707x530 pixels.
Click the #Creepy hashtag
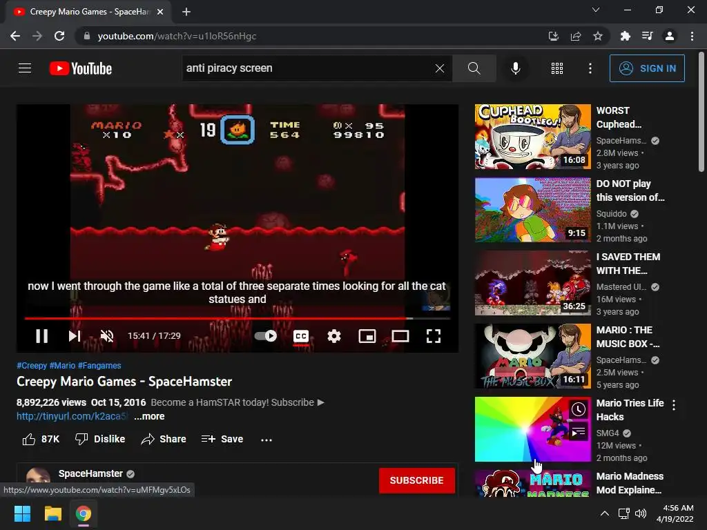[32, 366]
